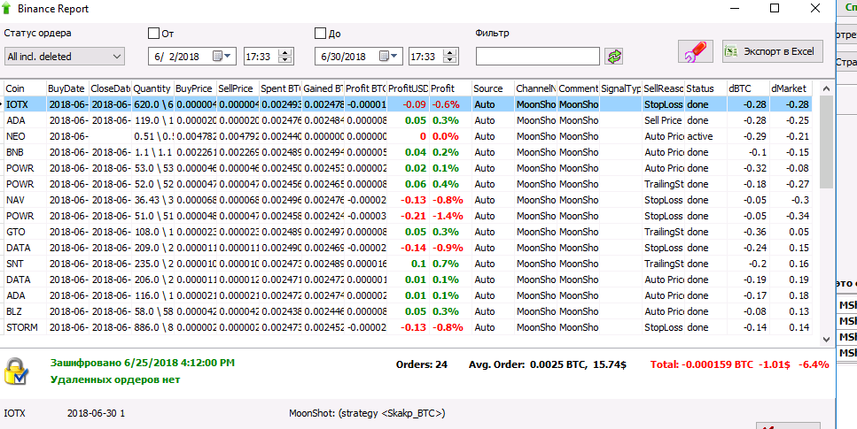Click the Binance Report title bar icon
857x429 pixels.
(x=6, y=9)
